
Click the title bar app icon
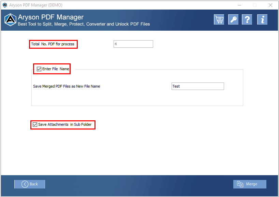[x=5, y=5]
